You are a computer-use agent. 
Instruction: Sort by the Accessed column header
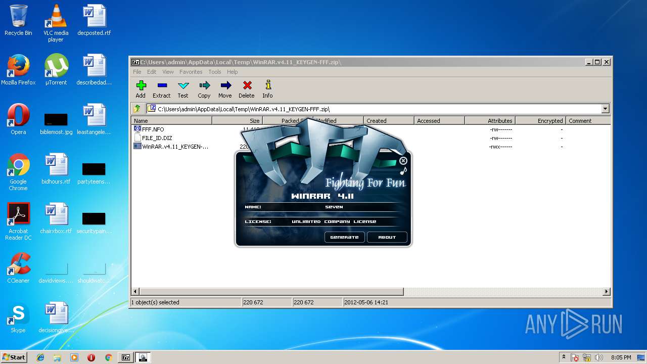pos(439,121)
